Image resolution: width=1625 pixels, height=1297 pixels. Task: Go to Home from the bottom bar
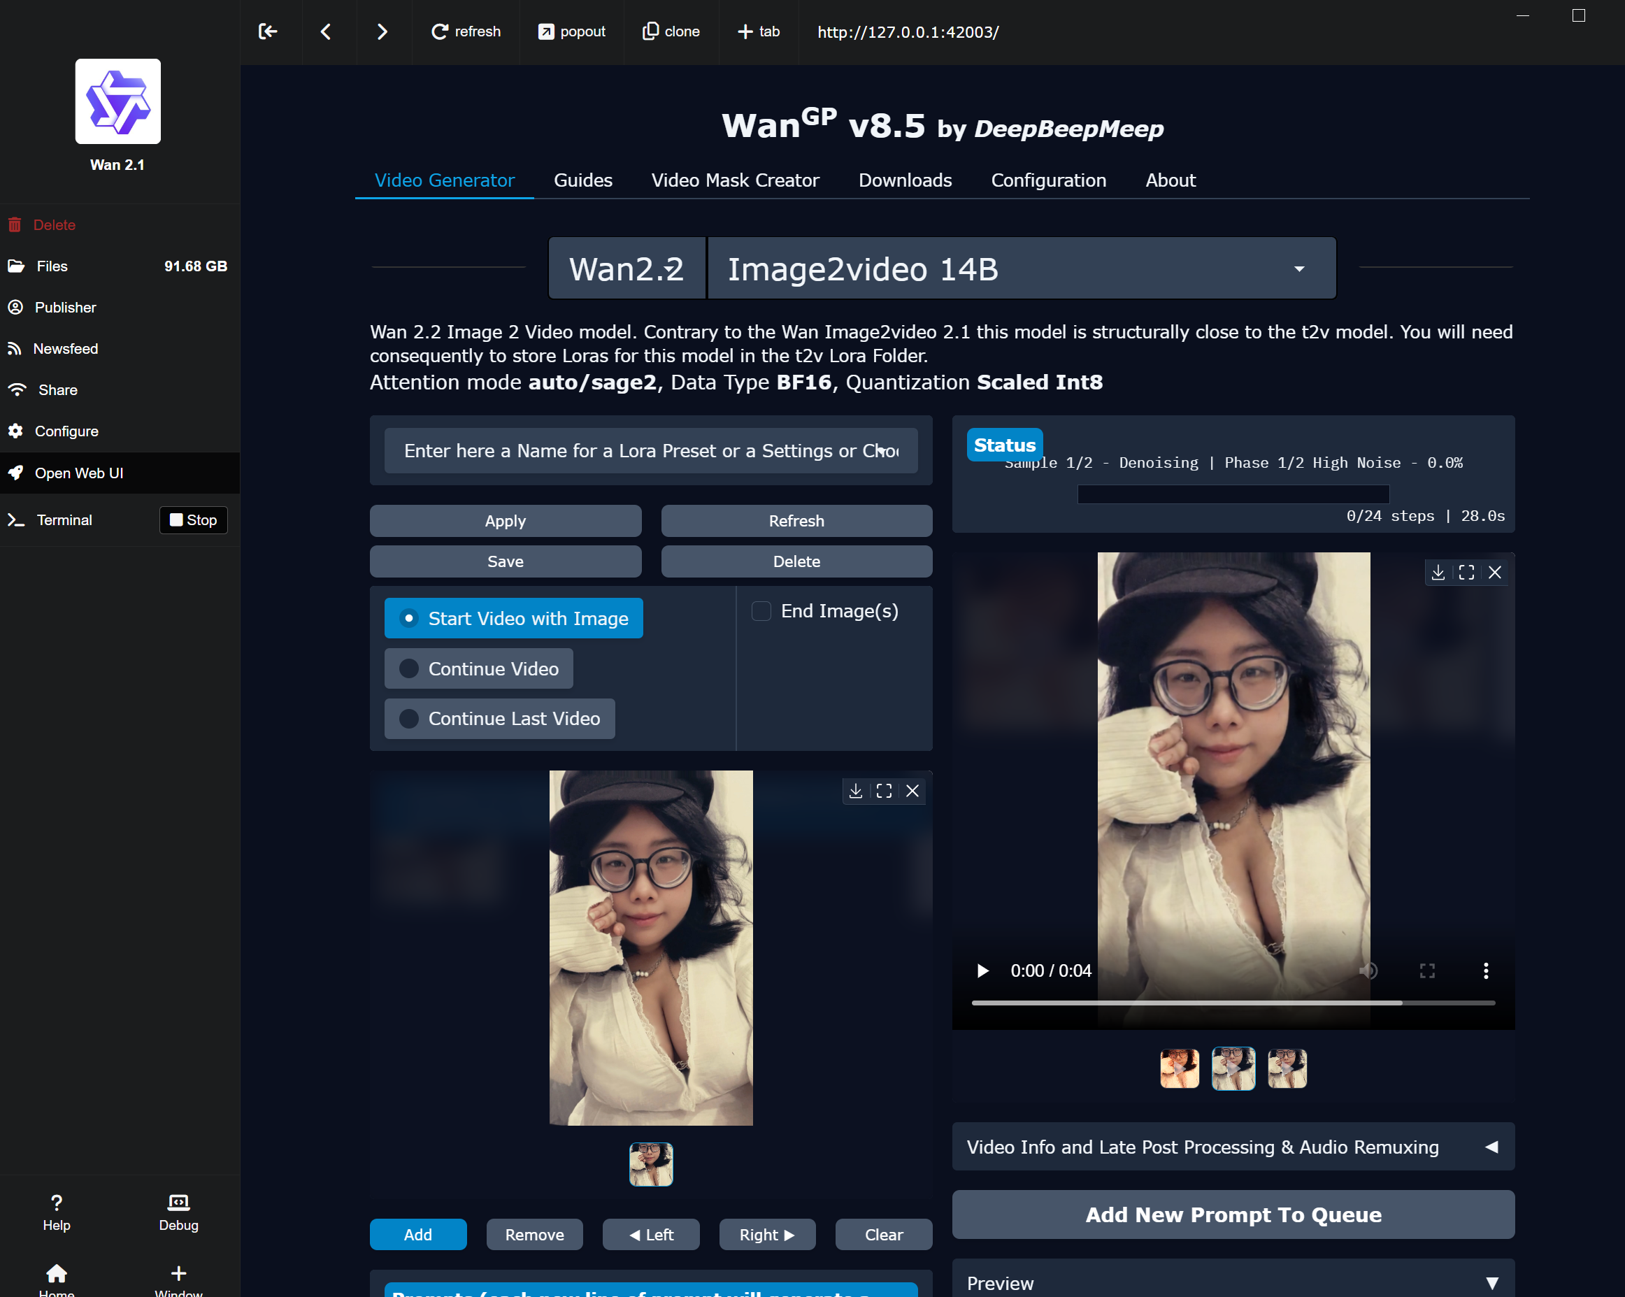(57, 1280)
